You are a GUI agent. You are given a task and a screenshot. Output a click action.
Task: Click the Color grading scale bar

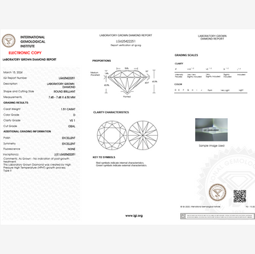211,90
